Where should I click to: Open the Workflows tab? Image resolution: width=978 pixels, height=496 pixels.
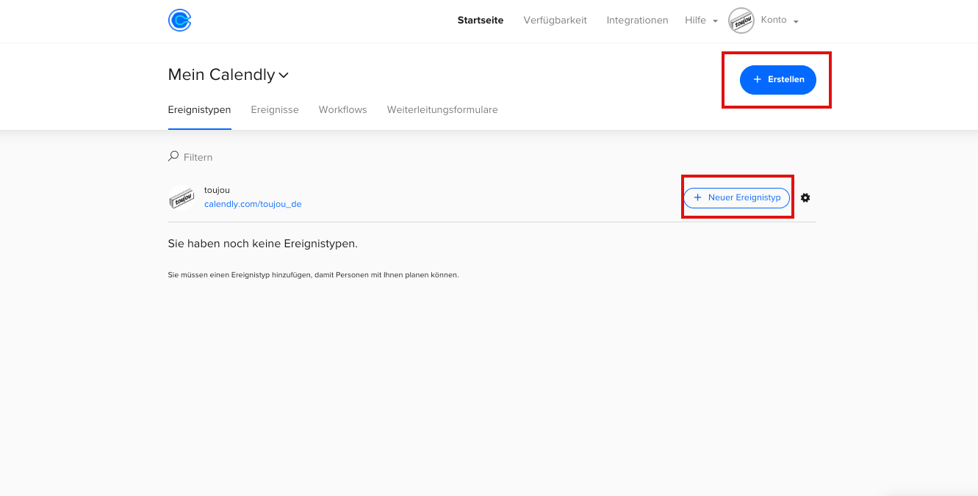point(342,110)
